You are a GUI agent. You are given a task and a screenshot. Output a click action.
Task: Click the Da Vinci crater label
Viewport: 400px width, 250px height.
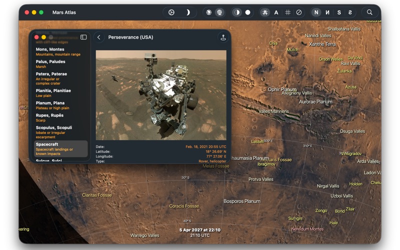click(x=355, y=57)
